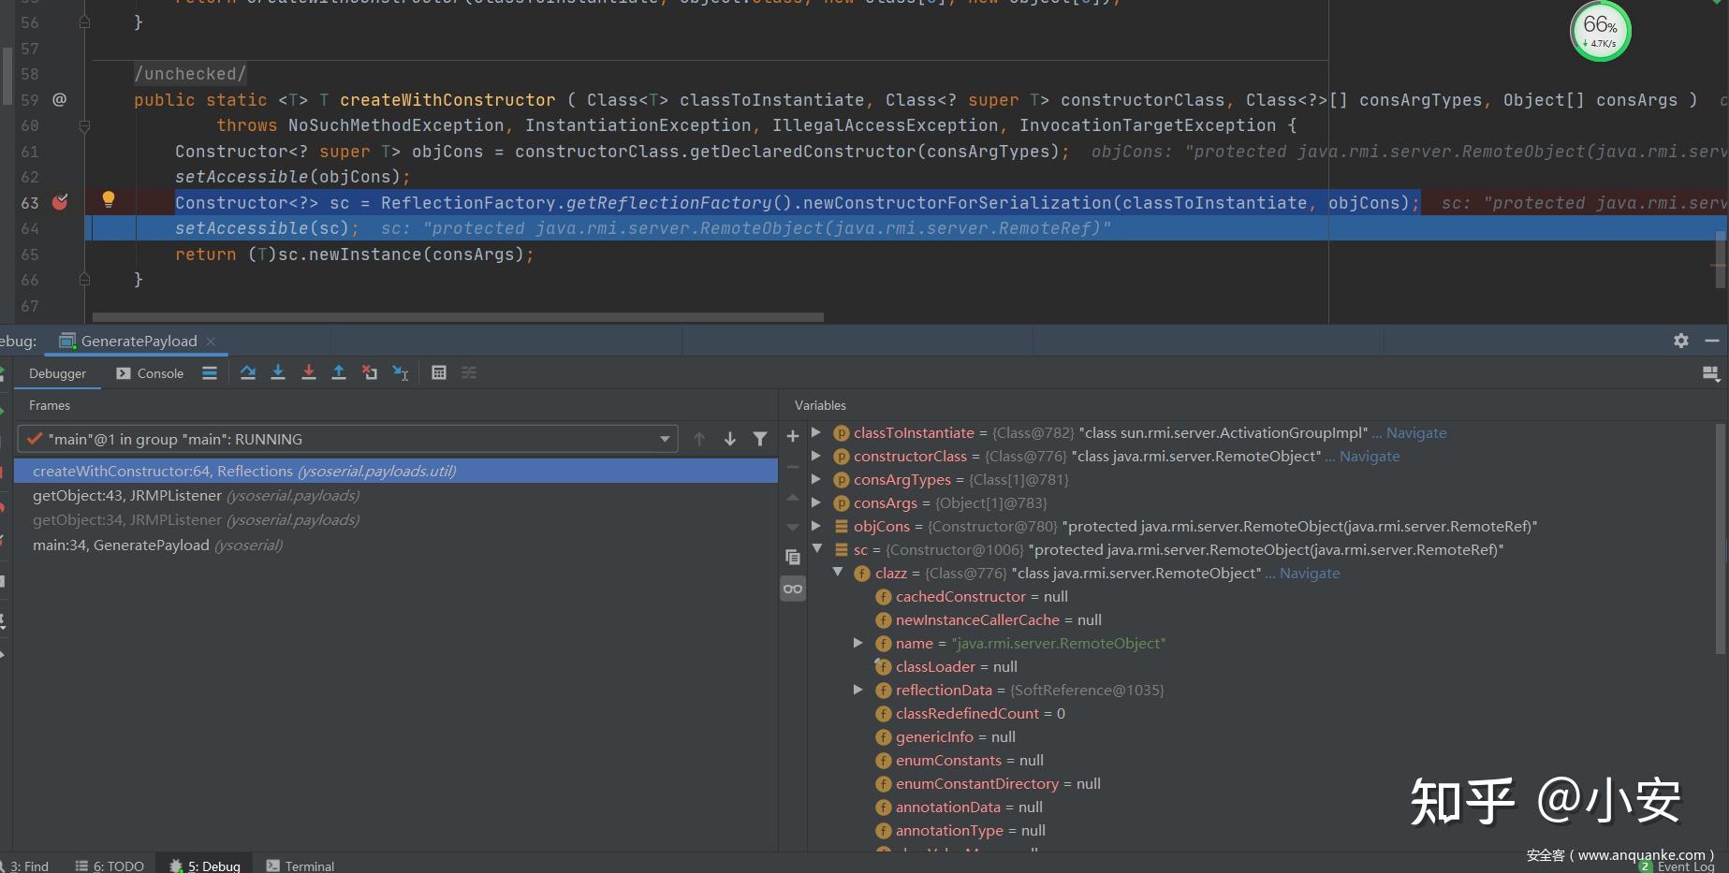Navigate to constructorClass class source

click(1370, 456)
